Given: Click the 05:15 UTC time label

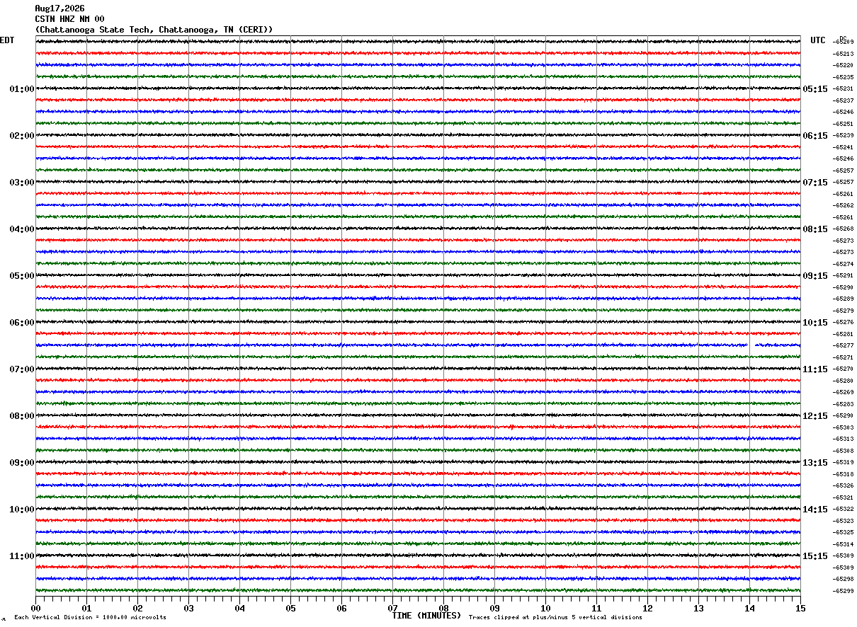Looking at the screenshot, I should click(815, 89).
